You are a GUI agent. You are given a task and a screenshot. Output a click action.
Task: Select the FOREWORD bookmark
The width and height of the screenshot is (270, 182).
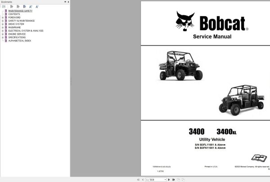point(14,18)
